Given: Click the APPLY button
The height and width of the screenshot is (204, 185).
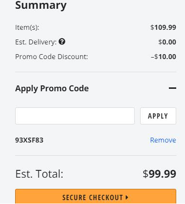Looking at the screenshot, I should point(158,116).
